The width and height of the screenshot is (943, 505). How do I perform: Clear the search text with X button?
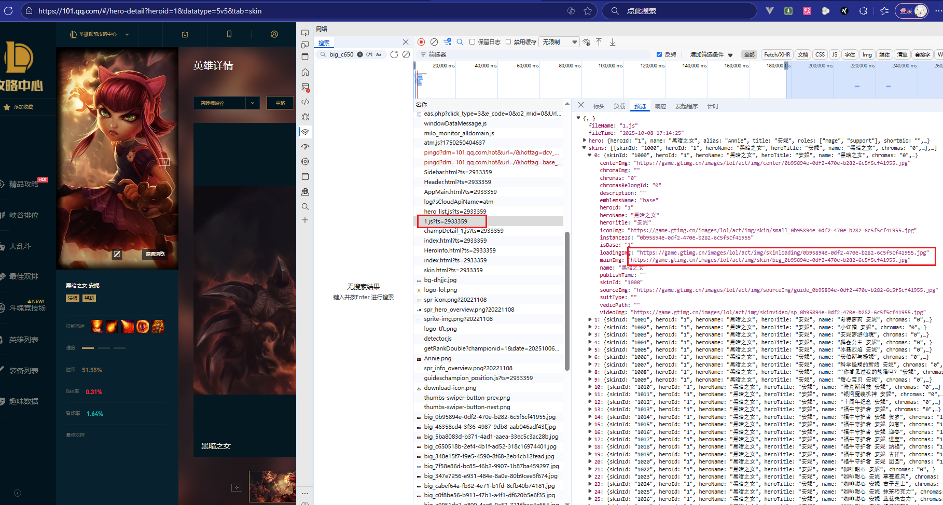(360, 54)
